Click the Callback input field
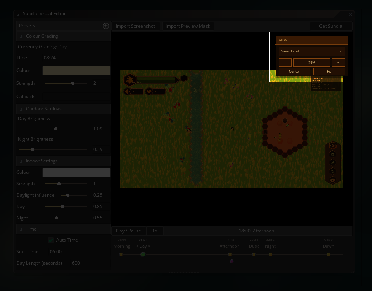The width and height of the screenshot is (372, 291). 77,97
